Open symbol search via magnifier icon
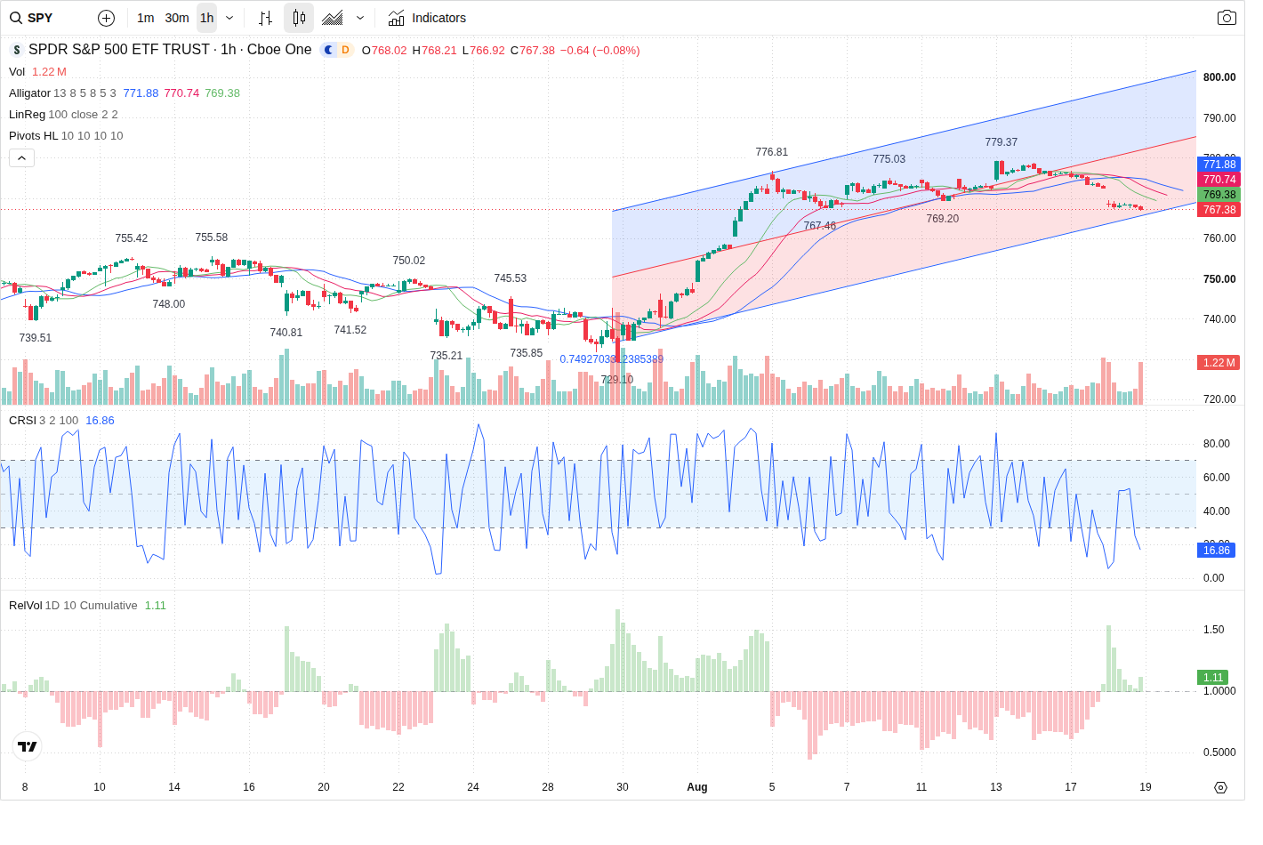 coord(15,18)
